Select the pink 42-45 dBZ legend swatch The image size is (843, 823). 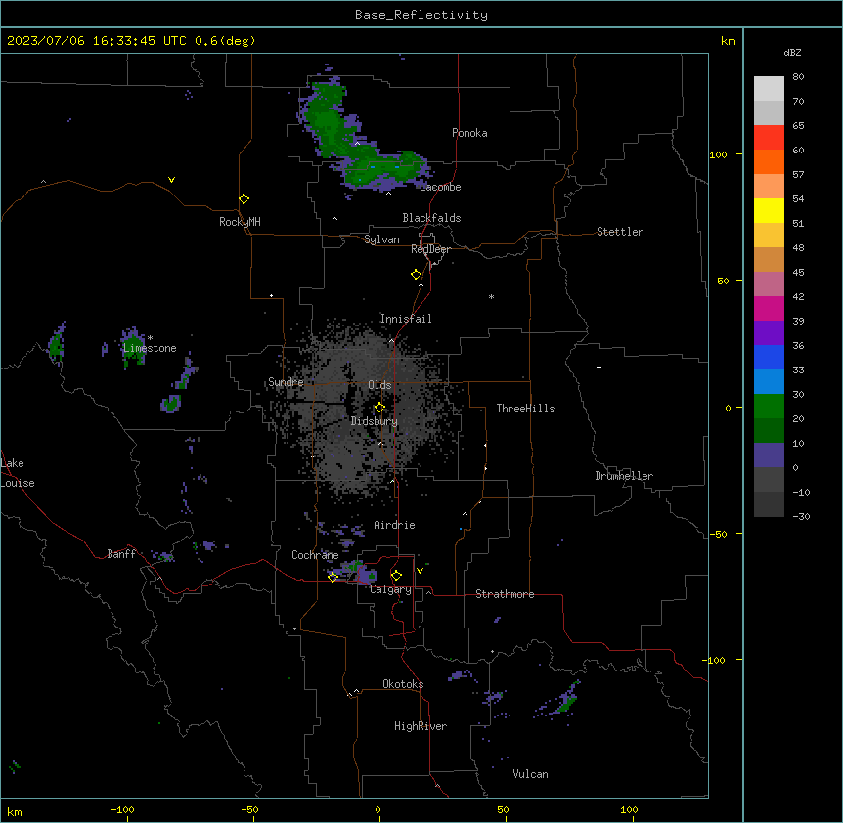(x=769, y=284)
